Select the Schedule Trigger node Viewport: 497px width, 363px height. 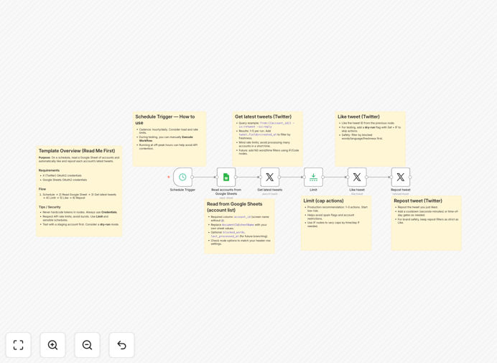pyautogui.click(x=183, y=177)
